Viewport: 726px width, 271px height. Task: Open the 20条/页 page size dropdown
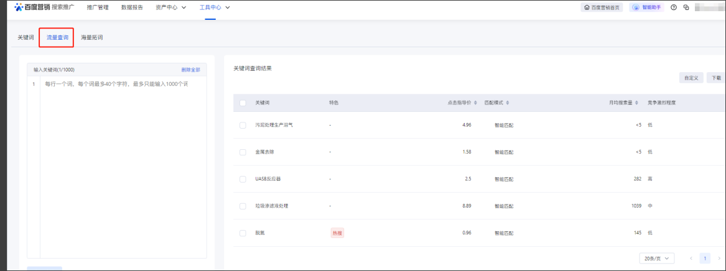656,258
